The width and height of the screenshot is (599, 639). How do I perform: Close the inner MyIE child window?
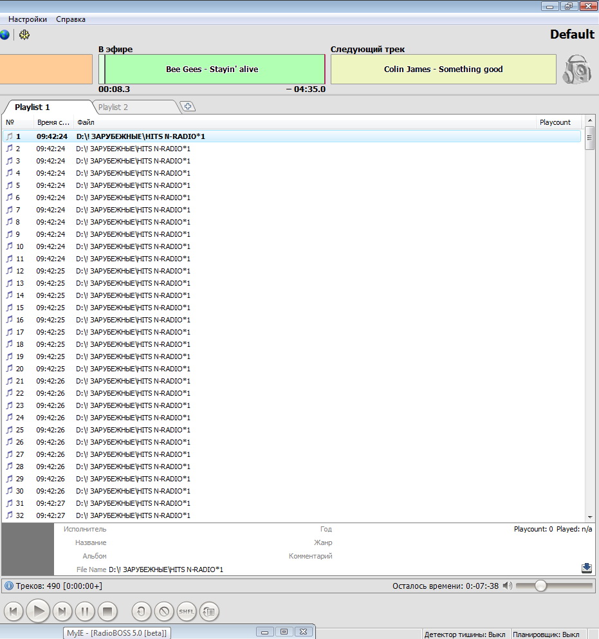pyautogui.click(x=303, y=632)
